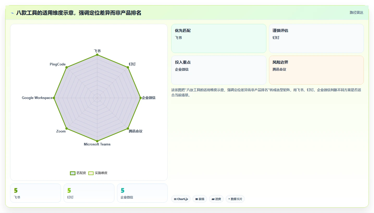Click the 路径雷达 label in the header
The width and height of the screenshot is (374, 213).
pyautogui.click(x=356, y=12)
